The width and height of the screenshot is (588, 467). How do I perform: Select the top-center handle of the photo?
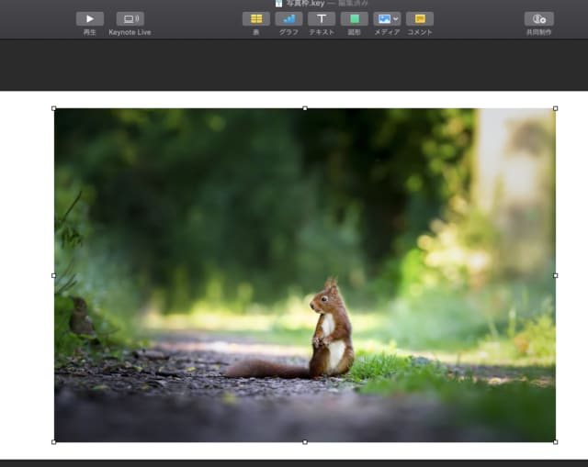[305, 108]
